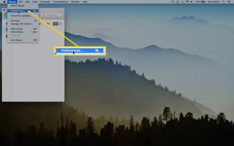
Task: Choose Quit Skype
Action: coord(23,40)
